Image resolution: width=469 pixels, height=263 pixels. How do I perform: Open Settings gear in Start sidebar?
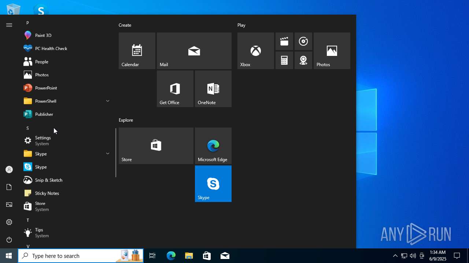[x=9, y=222]
